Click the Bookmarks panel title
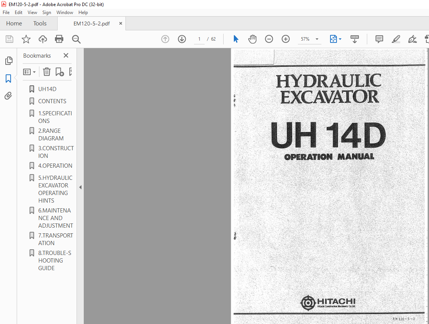The width and height of the screenshot is (429, 324). pos(37,56)
